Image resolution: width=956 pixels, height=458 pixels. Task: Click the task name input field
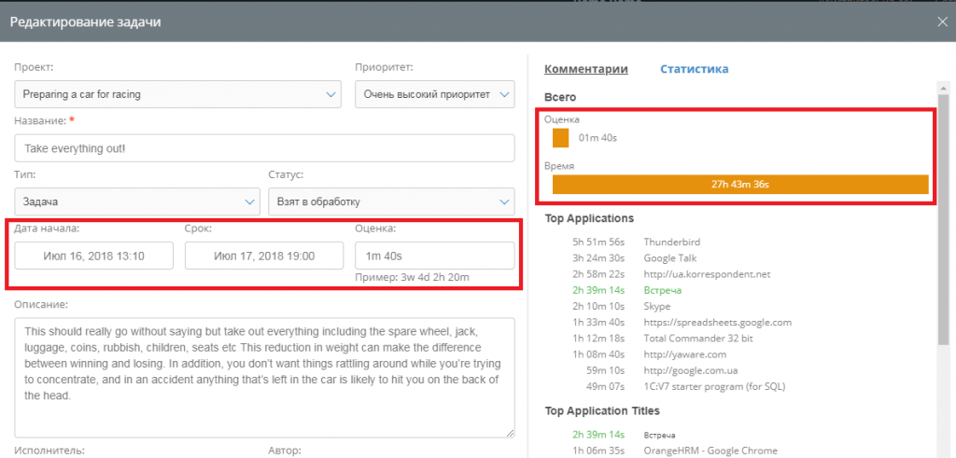[264, 148]
